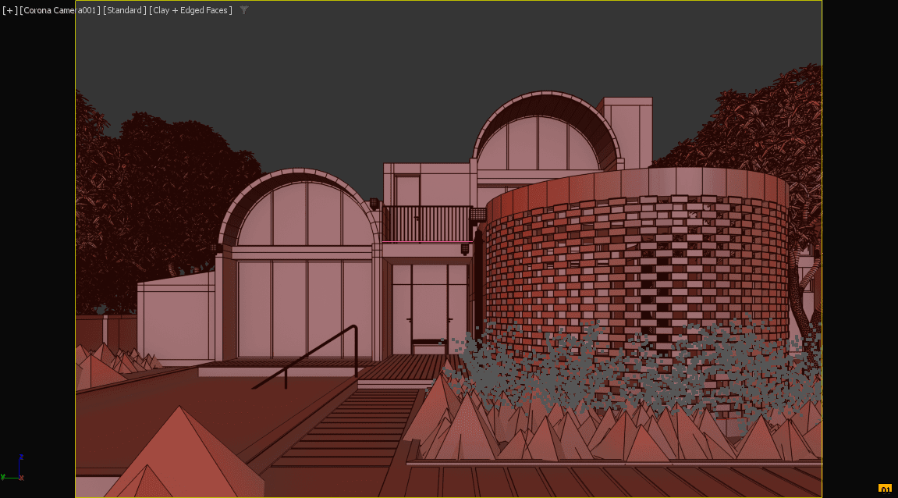Click the XYZ world axis tripod
This screenshot has height=498, width=898.
pyautogui.click(x=14, y=469)
